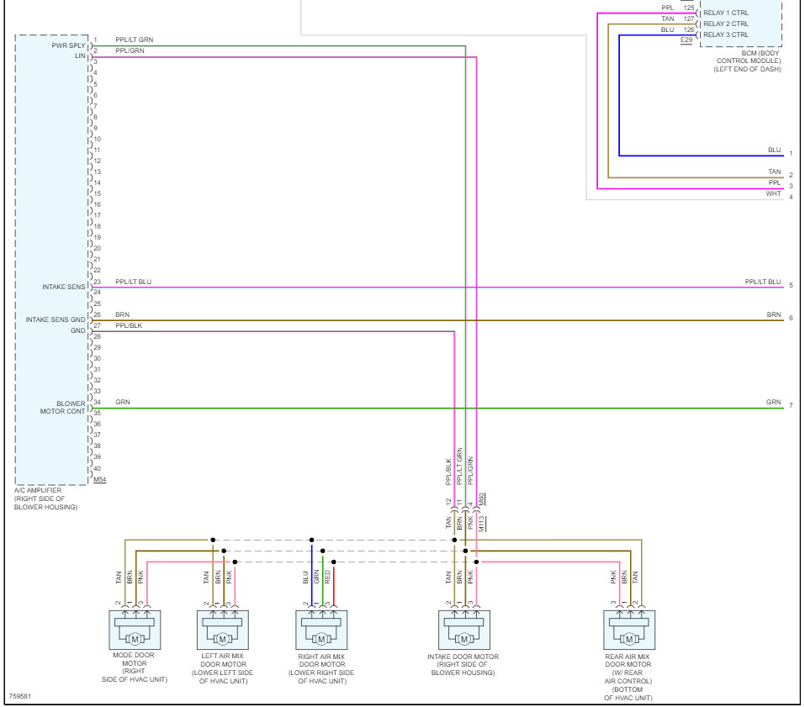805x707 pixels.
Task: Click the blue BLU wire from BCM
Action: (702, 156)
